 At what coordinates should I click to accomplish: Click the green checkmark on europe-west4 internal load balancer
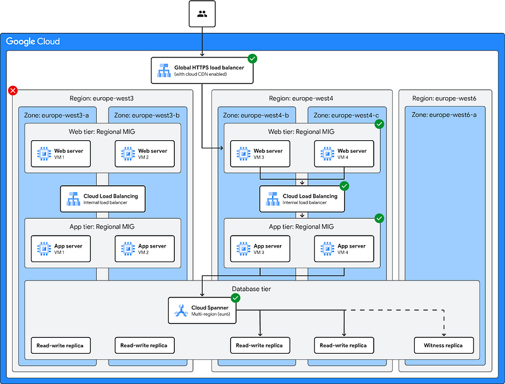tap(344, 186)
